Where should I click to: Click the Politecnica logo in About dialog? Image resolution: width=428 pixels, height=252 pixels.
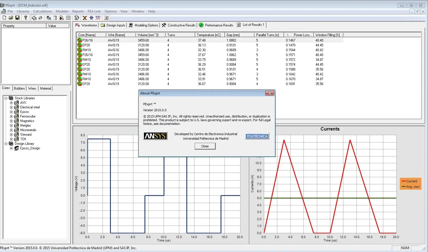(x=257, y=136)
